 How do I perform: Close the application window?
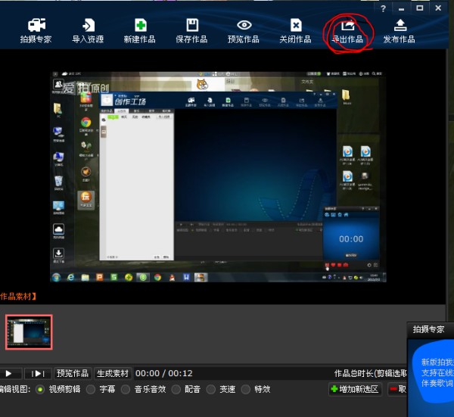[x=438, y=8]
